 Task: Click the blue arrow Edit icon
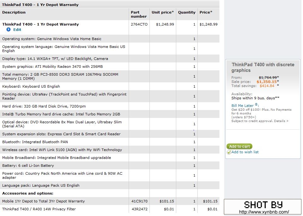pos(9,30)
